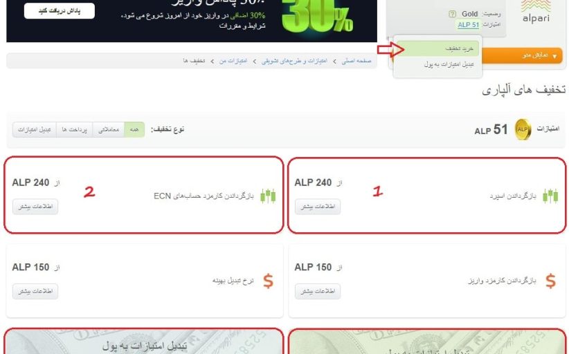Select the همه discount filter
The height and width of the screenshot is (354, 569).
(x=134, y=129)
